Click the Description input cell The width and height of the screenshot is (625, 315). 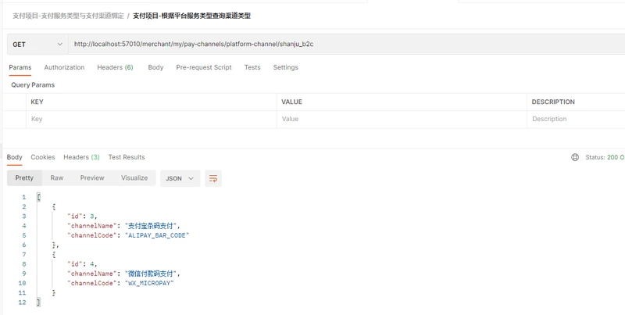[576, 120]
